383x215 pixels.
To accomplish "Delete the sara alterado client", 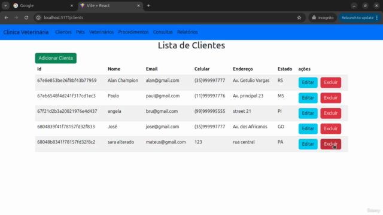I will pos(331,144).
